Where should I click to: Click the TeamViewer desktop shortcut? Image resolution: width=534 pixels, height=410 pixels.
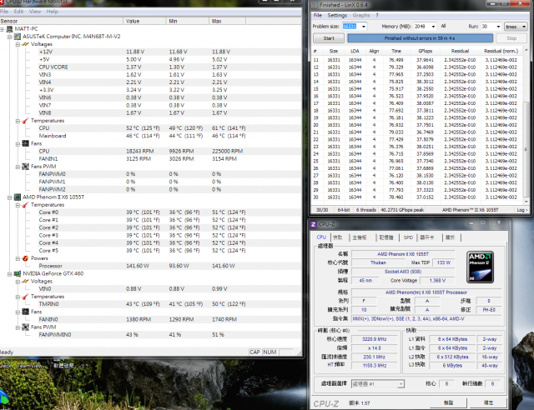(30, 366)
